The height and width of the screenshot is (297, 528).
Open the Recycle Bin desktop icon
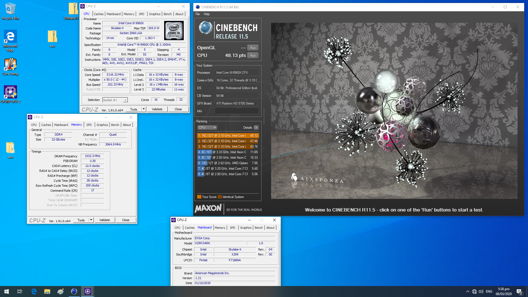click(x=10, y=11)
